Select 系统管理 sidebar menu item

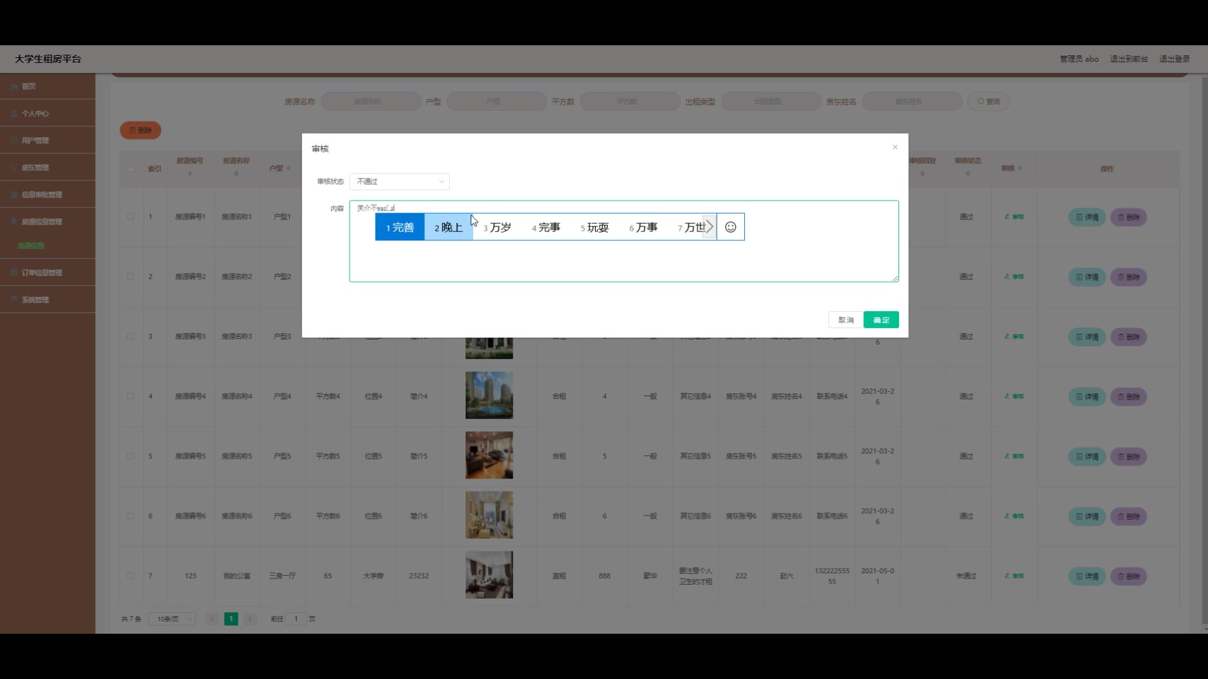[35, 300]
